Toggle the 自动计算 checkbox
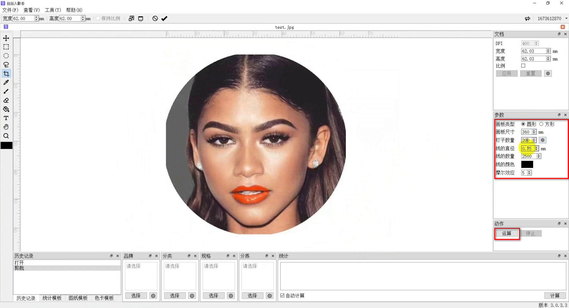The image size is (569, 308). click(x=282, y=295)
